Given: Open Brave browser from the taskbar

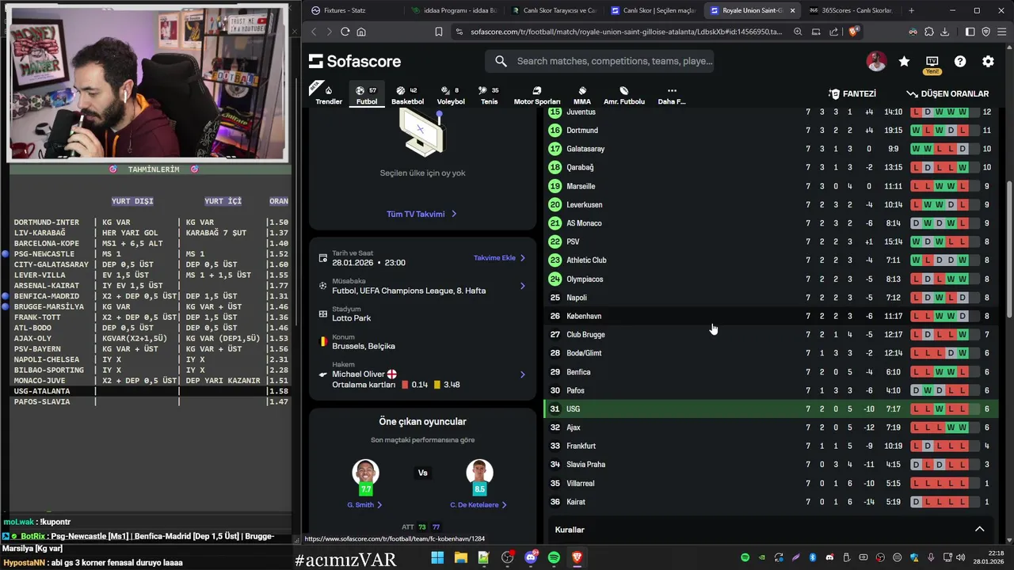Looking at the screenshot, I should pos(577,558).
